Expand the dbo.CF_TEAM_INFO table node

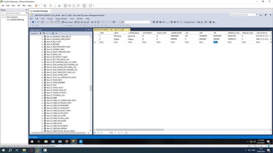point(42,80)
